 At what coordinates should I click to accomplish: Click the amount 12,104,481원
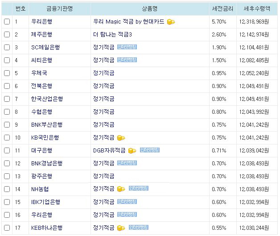tap(254, 48)
